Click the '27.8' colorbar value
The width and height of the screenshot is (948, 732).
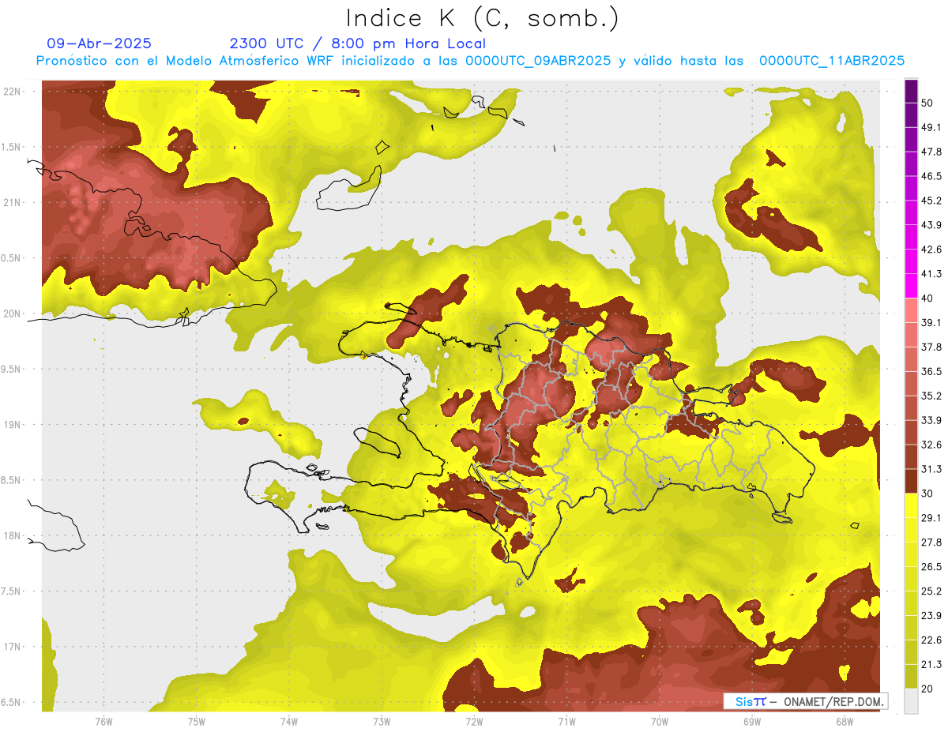pos(931,542)
